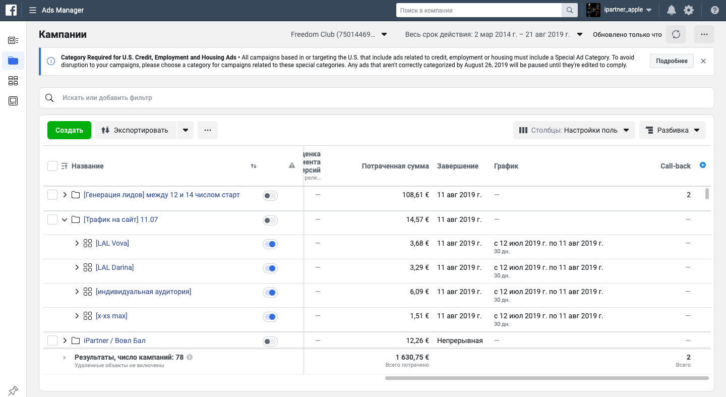Open the three-dot menu next to refresh
Viewport: 726px width, 397px height.
(x=704, y=34)
